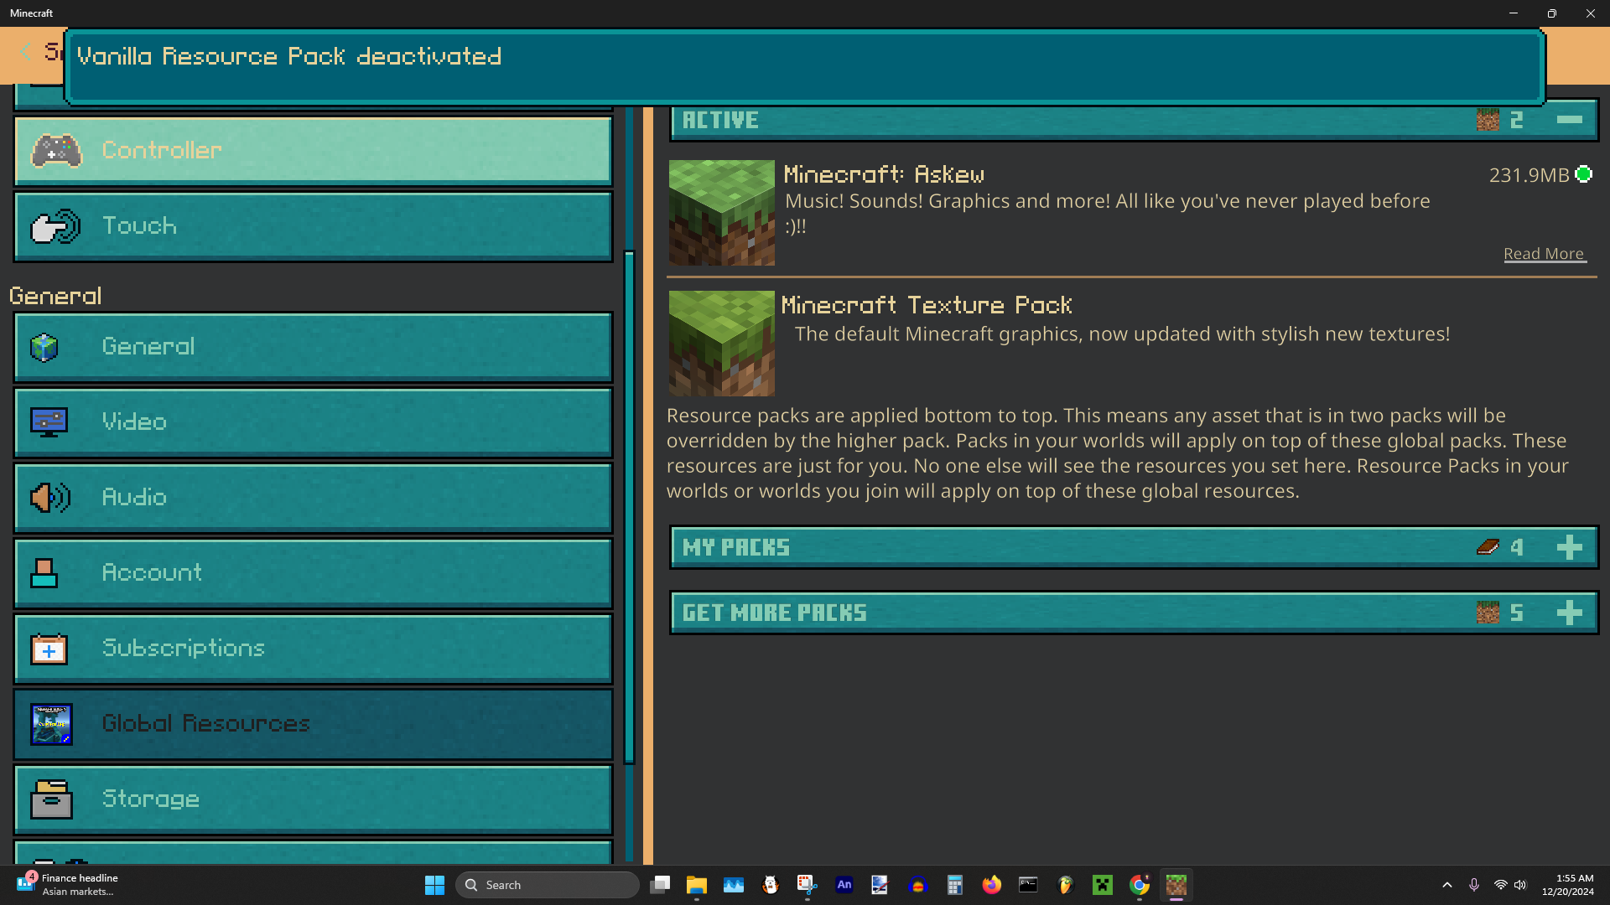Open the Subscriptions tab
This screenshot has height=905, width=1610.
(313, 649)
